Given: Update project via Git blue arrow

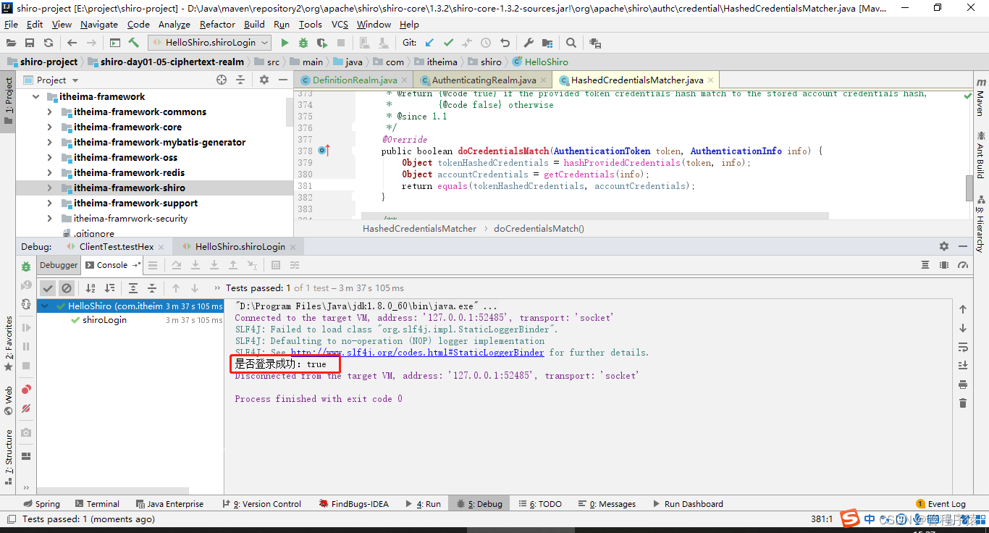Looking at the screenshot, I should point(430,43).
